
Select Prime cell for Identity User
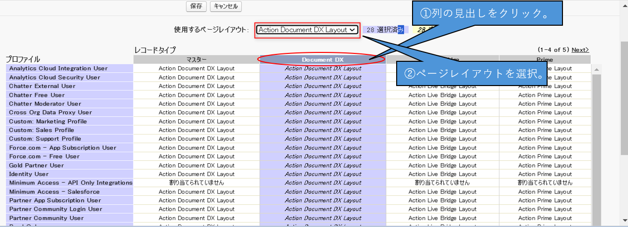(545, 174)
